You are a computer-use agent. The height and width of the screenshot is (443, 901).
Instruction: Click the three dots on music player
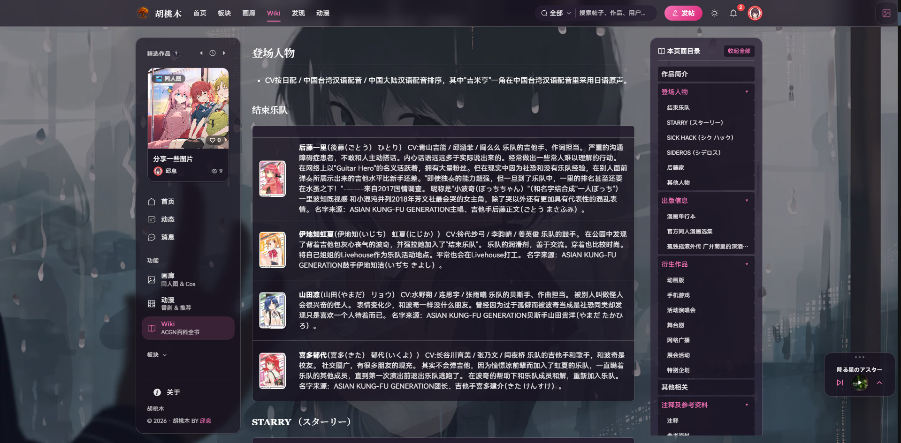pyautogui.click(x=860, y=357)
